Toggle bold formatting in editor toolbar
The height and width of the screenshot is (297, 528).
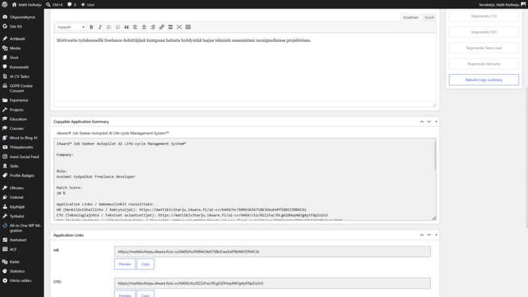(91, 27)
